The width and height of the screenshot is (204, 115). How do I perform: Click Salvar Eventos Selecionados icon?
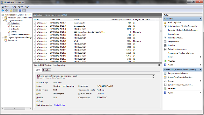165,85
